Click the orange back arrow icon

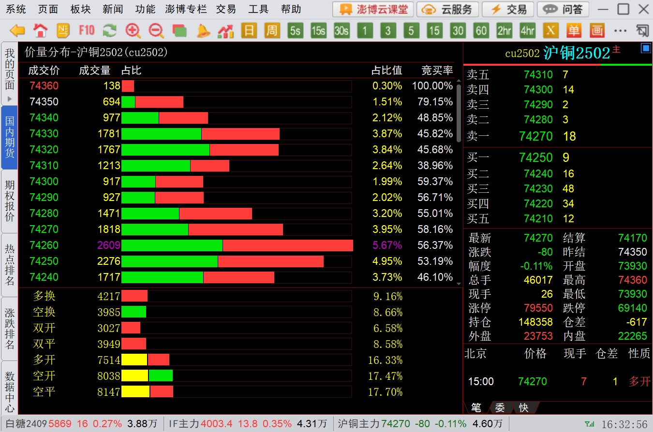pos(17,31)
